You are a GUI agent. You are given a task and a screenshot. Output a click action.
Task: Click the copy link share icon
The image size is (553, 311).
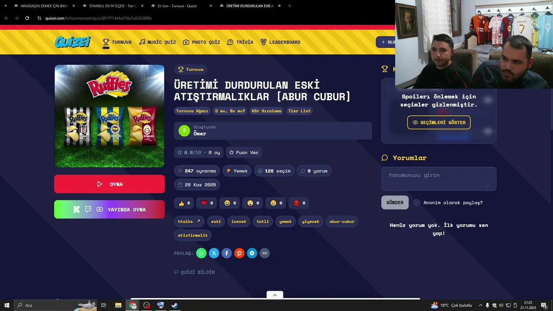click(x=265, y=253)
